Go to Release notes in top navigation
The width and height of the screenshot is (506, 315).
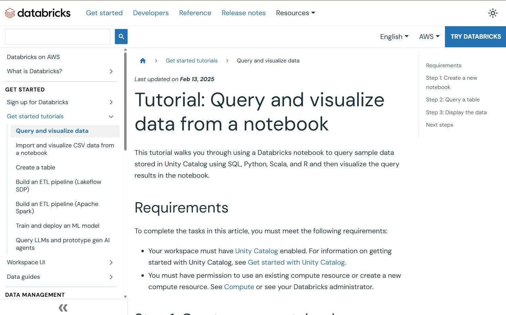[x=244, y=13]
